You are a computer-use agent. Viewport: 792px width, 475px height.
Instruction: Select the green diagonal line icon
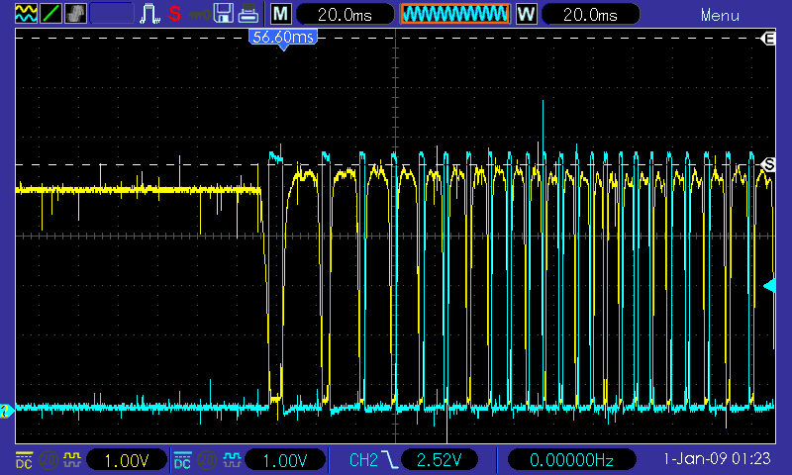click(x=51, y=14)
